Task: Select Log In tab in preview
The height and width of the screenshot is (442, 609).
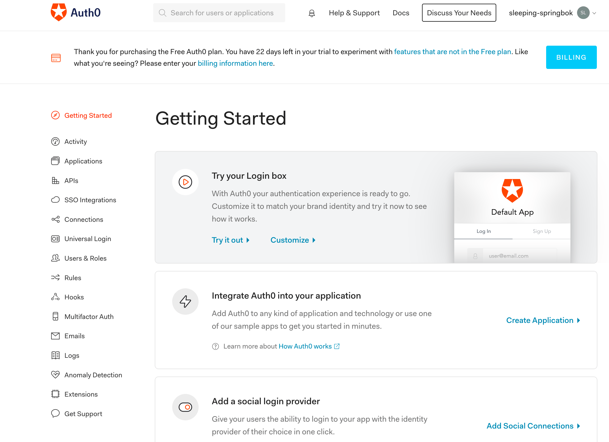Action: click(483, 231)
